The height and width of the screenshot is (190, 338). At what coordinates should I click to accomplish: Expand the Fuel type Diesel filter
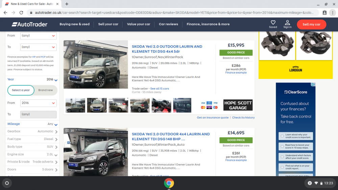[32, 139]
